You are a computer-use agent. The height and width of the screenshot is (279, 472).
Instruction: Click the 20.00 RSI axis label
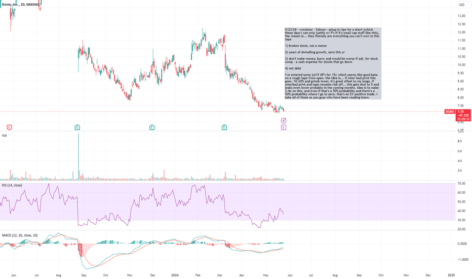[461, 229]
